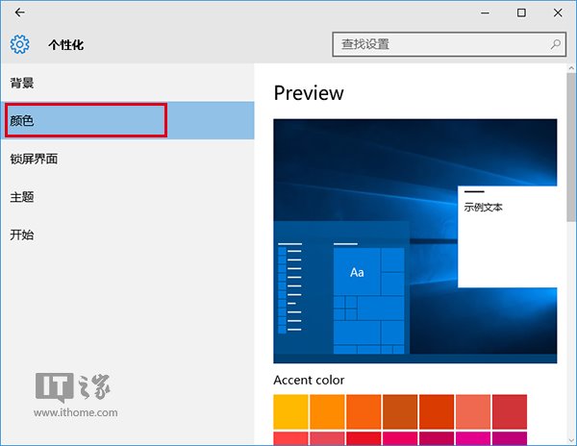Close the Settings window
Viewport: 577px width, 446px height.
[560, 12]
